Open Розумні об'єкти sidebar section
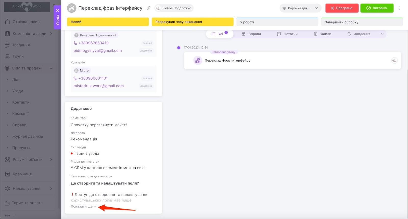The height and width of the screenshot is (219, 408). click(x=28, y=160)
